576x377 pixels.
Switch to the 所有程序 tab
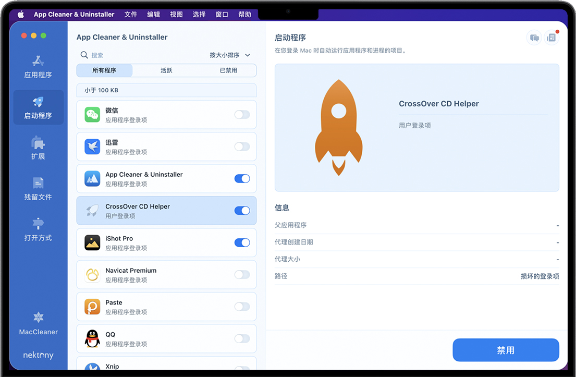[x=104, y=70]
